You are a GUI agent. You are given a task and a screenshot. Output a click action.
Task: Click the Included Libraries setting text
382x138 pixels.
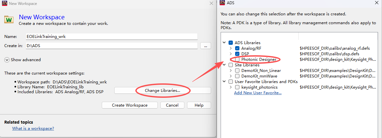(x=60, y=92)
